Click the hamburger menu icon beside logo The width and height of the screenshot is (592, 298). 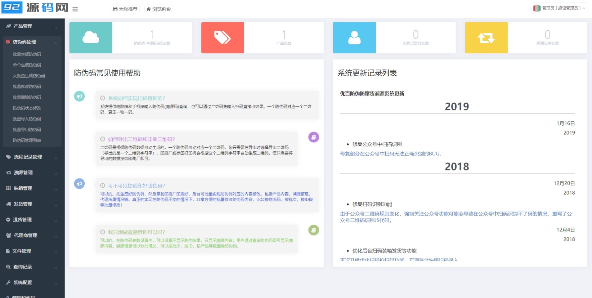75,9
